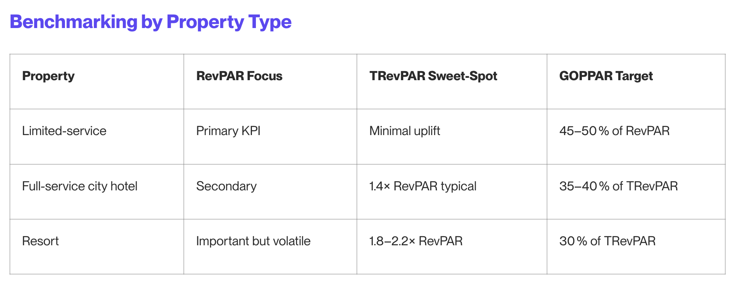
Task: Click the 30 % of TRevPAR cell
Action: tap(607, 241)
